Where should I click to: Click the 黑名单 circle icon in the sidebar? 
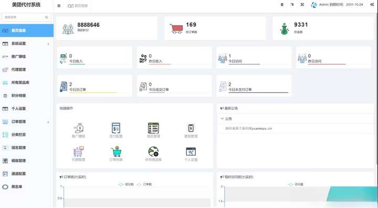5,187
